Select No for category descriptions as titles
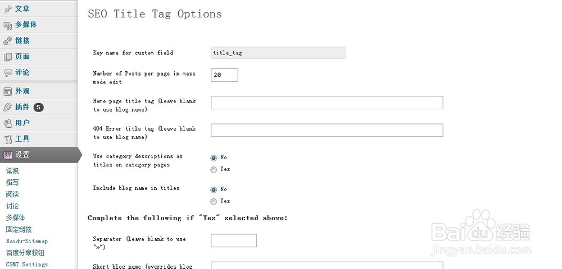Viewport: 562px width, 269px height. pyautogui.click(x=214, y=158)
